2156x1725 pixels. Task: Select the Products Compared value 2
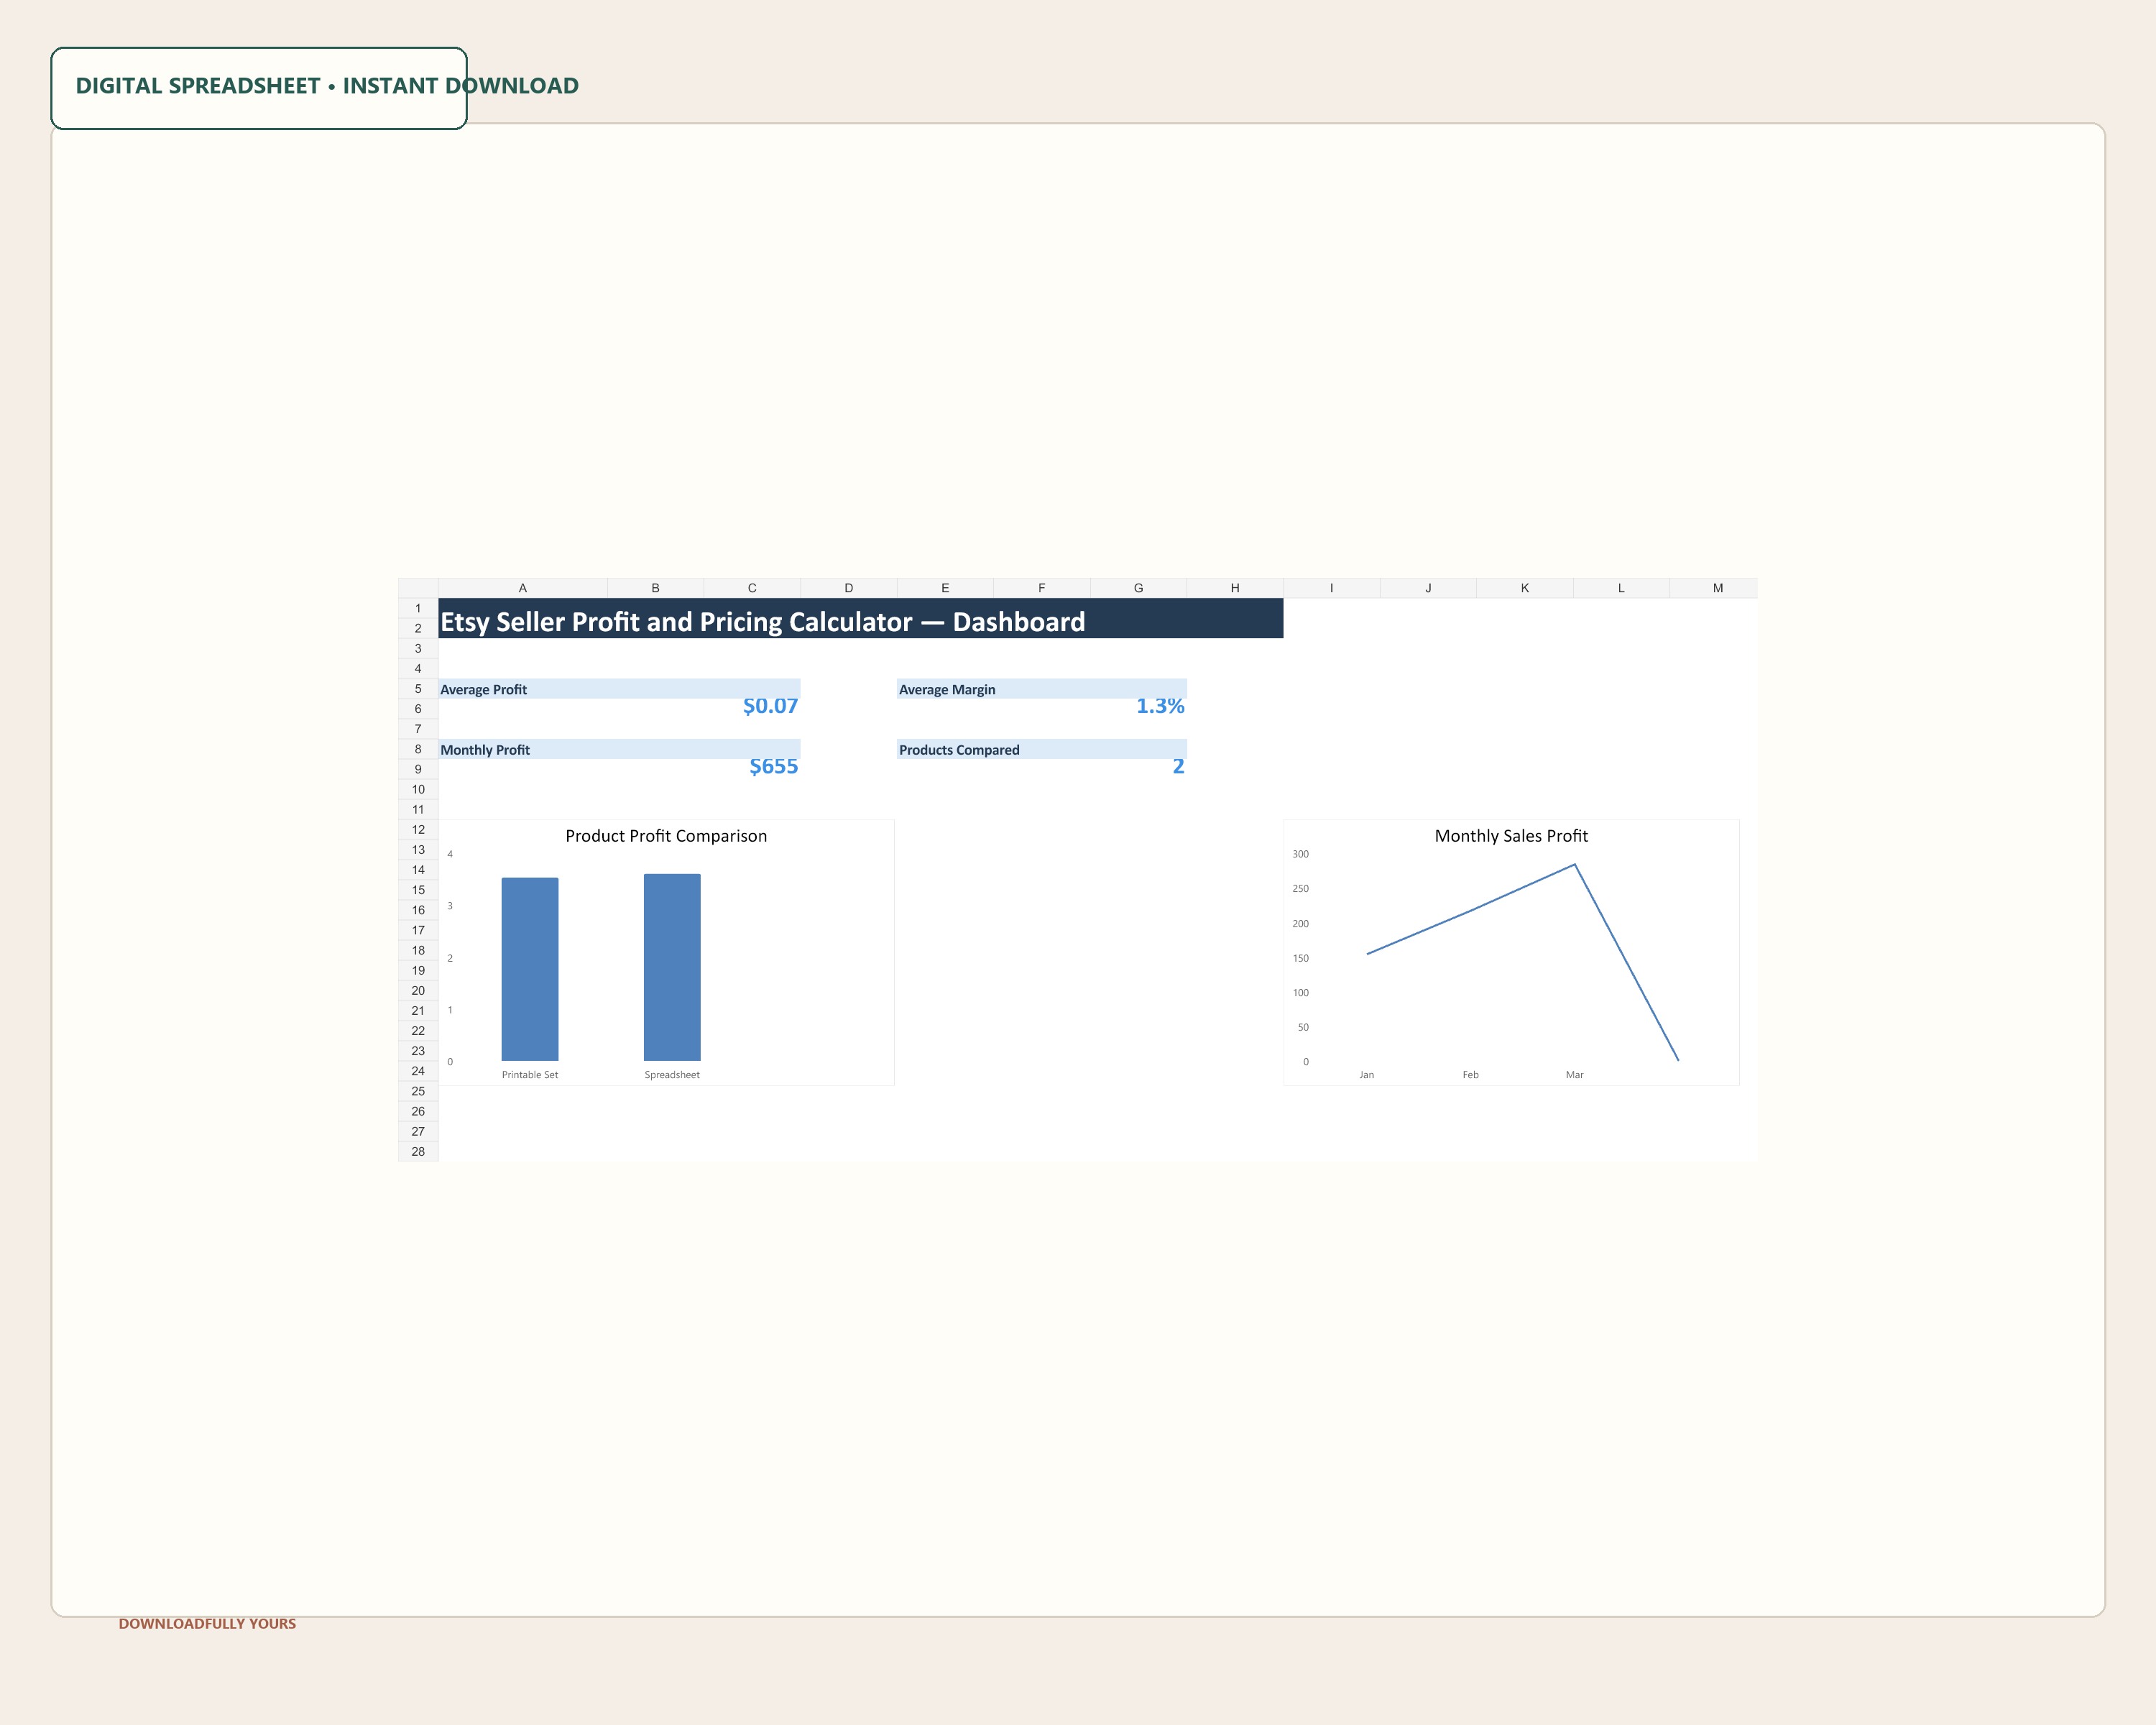click(1178, 766)
